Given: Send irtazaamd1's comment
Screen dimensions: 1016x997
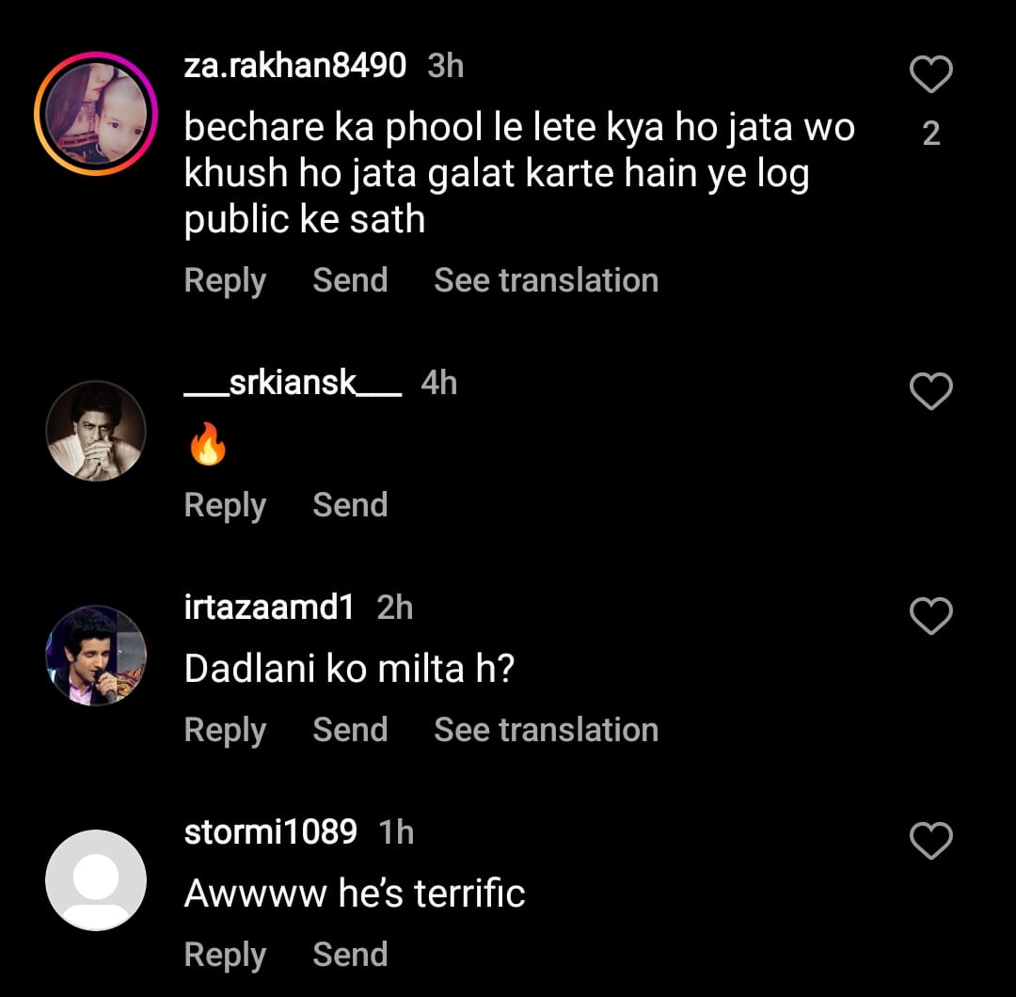Looking at the screenshot, I should pos(350,730).
